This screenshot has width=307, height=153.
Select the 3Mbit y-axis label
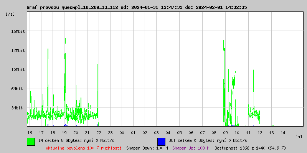[17, 108]
